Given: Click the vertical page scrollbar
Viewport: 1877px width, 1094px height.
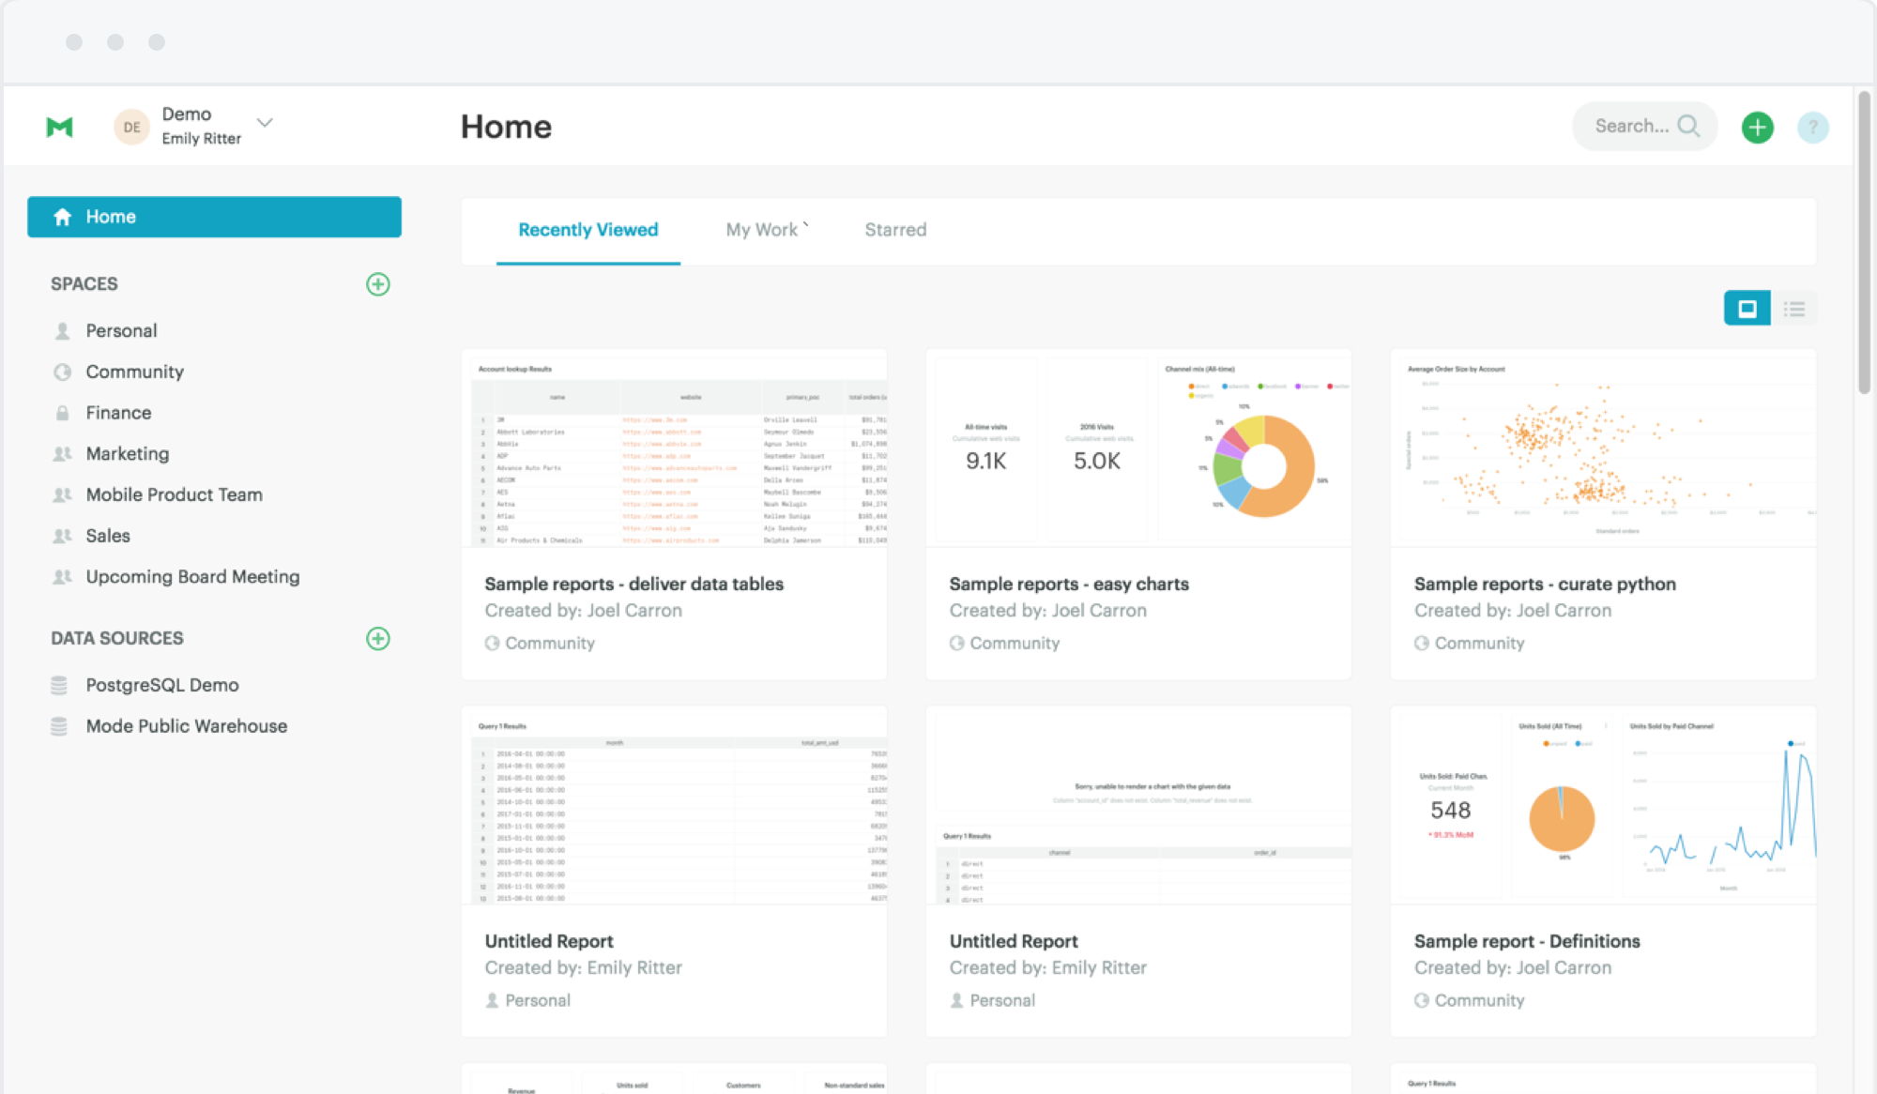Looking at the screenshot, I should [1864, 244].
